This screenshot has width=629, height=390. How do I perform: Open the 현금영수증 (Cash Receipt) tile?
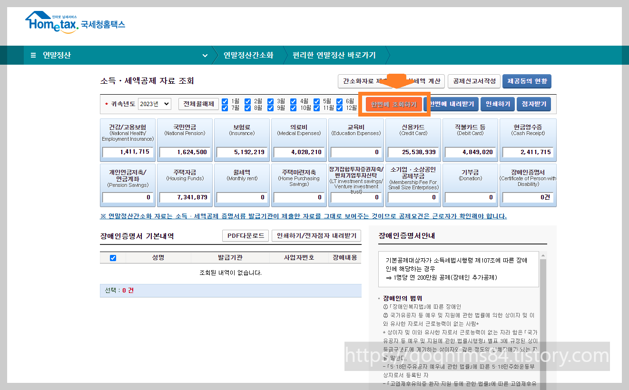tap(528, 140)
